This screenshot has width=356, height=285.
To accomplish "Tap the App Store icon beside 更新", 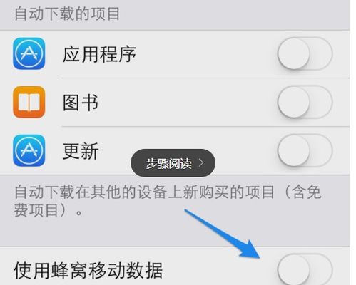I will click(x=29, y=150).
